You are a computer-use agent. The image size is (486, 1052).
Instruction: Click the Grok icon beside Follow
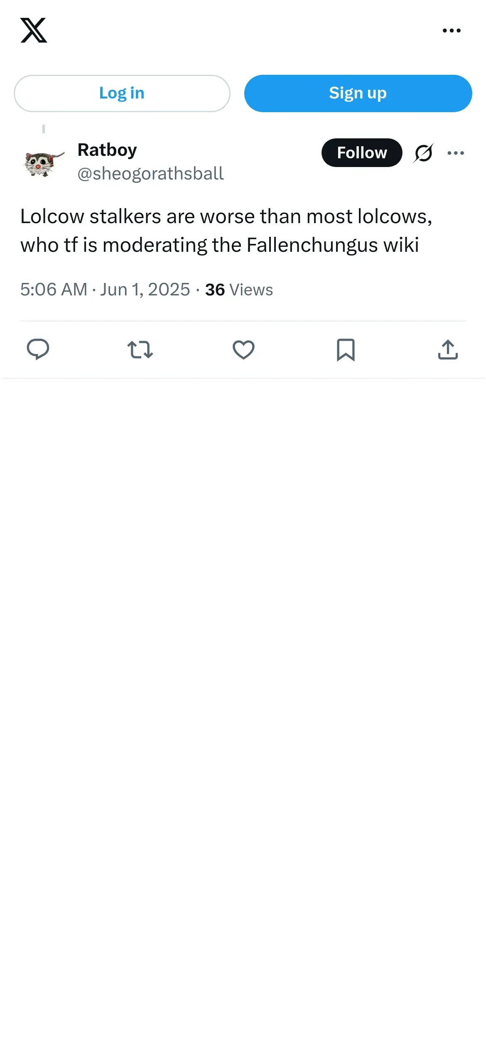pos(423,153)
